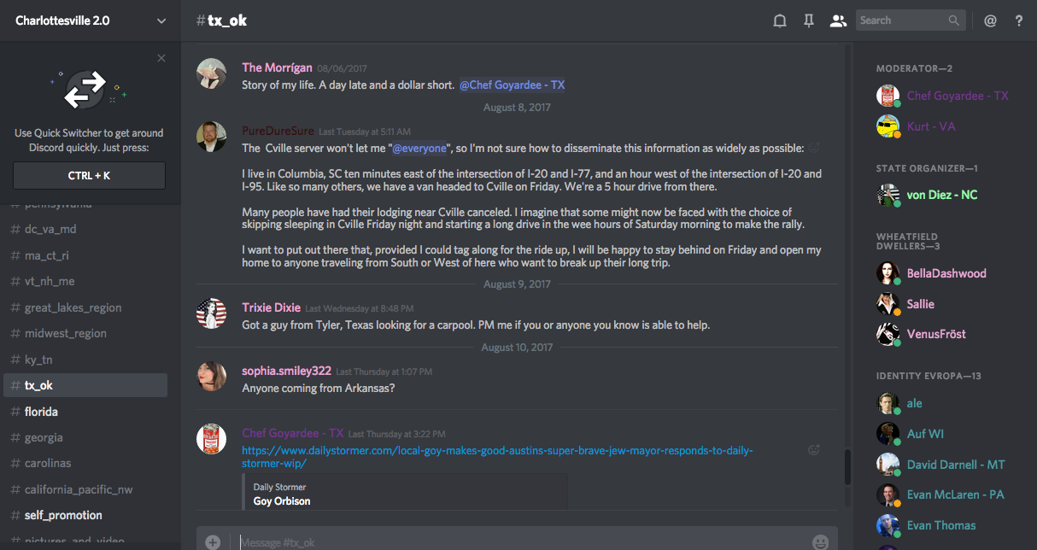The image size is (1037, 550).
Task: Select the great_lakes_region channel
Action: click(x=73, y=307)
